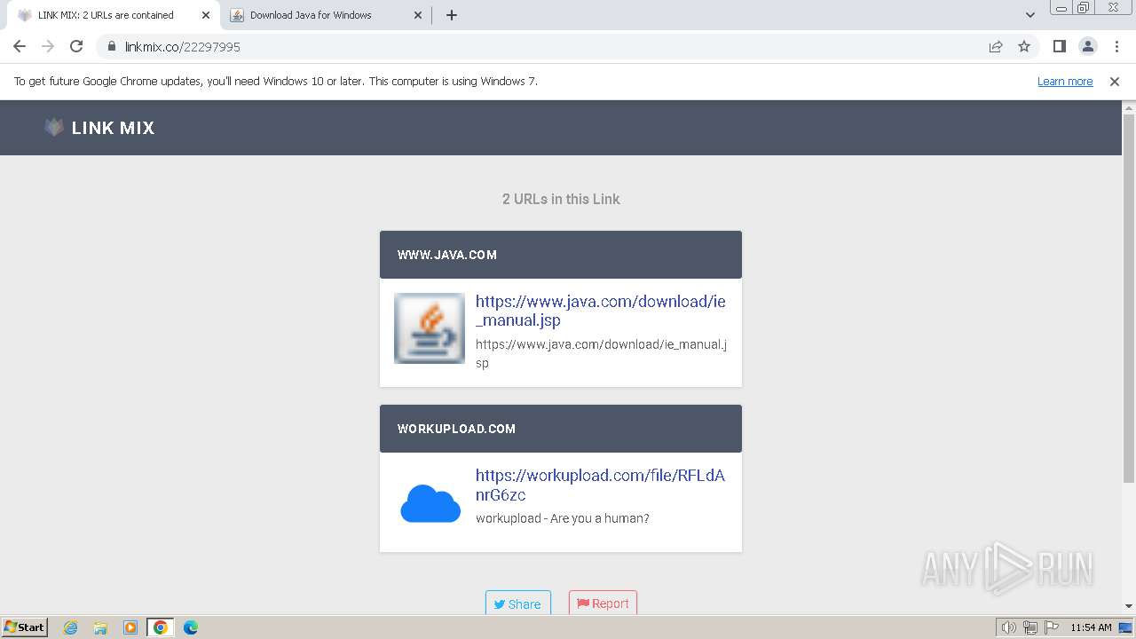Open the Chrome side panel
This screenshot has height=639, width=1136.
1059,46
